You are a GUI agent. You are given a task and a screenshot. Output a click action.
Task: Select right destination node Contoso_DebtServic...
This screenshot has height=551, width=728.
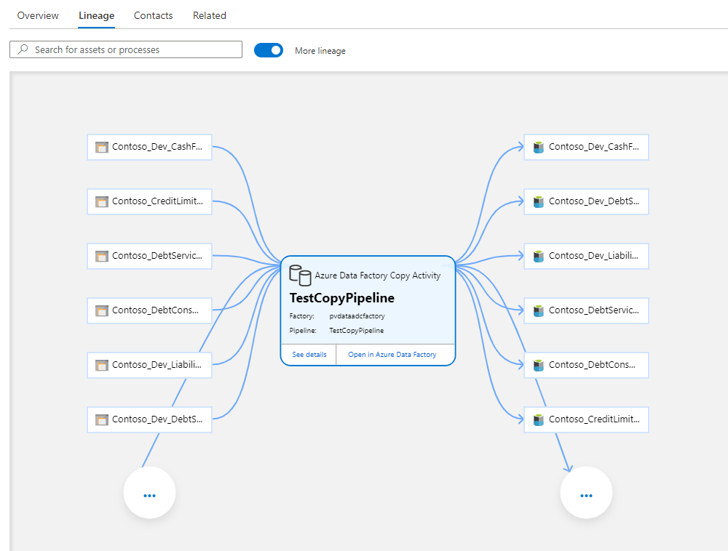(586, 310)
